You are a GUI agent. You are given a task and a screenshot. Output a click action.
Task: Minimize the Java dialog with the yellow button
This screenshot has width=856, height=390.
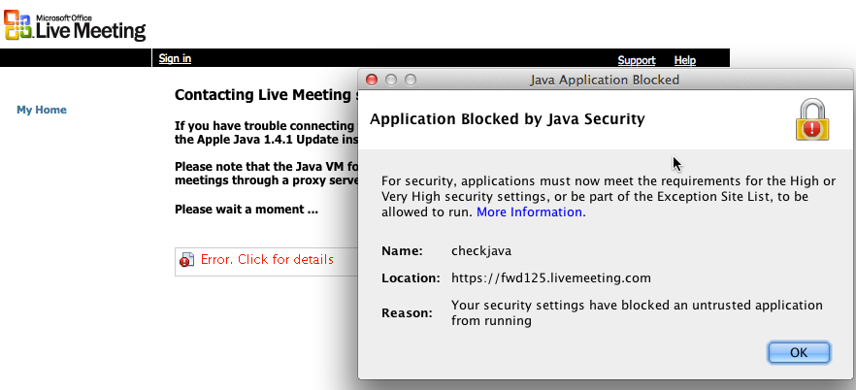pyautogui.click(x=391, y=80)
